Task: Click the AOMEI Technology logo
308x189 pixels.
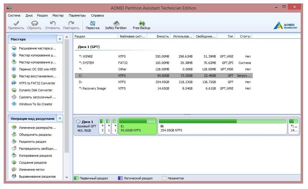Action: [286, 25]
